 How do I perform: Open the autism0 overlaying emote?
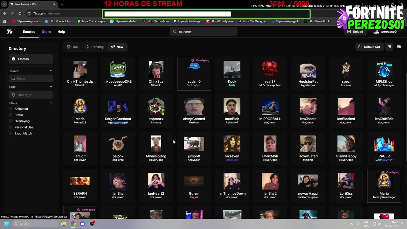194,74
